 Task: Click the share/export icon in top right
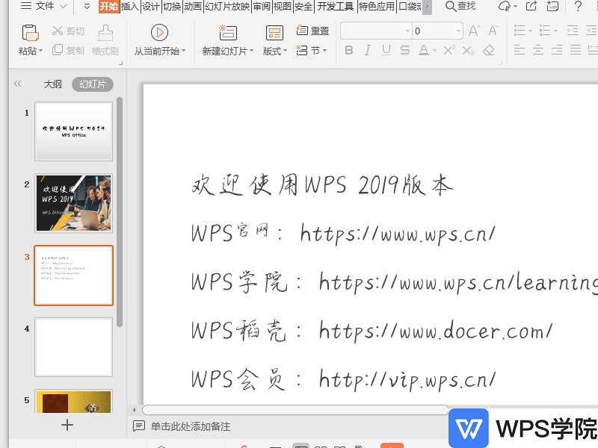(531, 6)
